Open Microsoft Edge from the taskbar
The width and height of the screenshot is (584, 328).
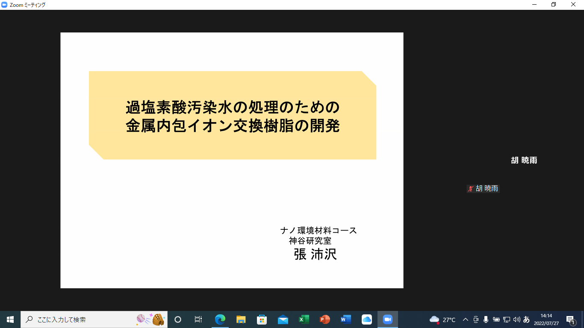pos(220,319)
